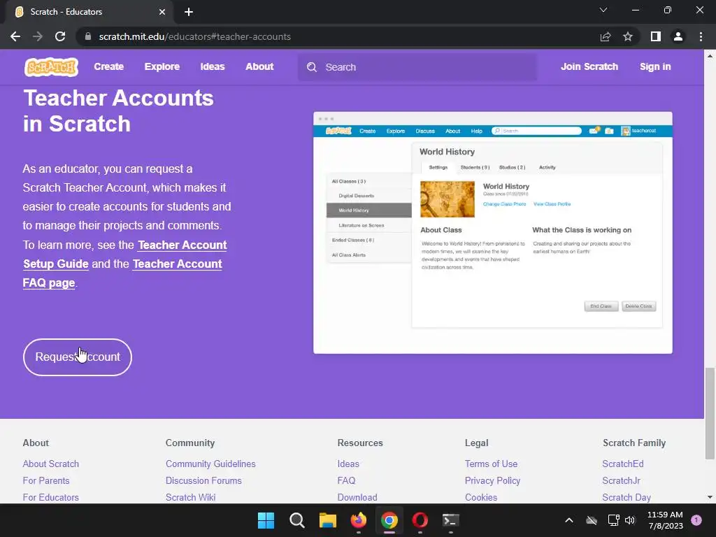
Task: Open the Scratch Wiki footer link
Action: (190, 497)
